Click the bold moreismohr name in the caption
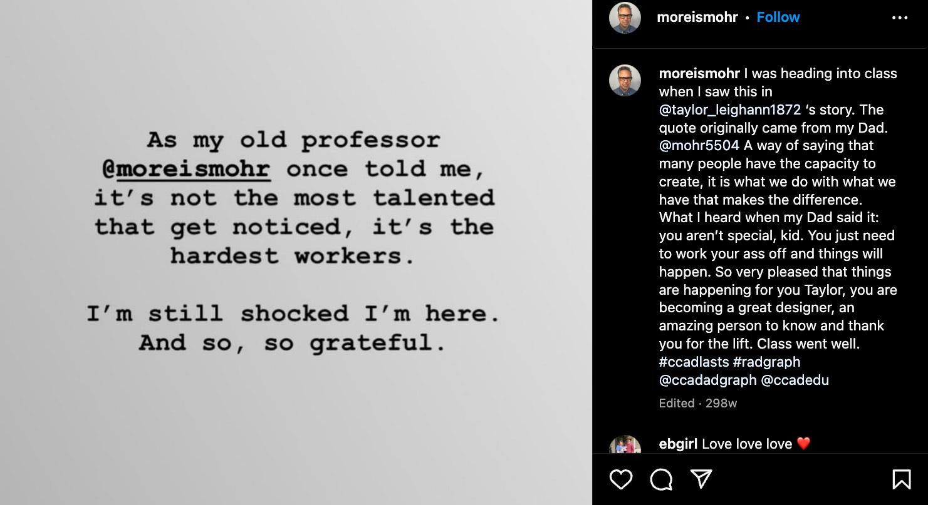 (x=699, y=73)
